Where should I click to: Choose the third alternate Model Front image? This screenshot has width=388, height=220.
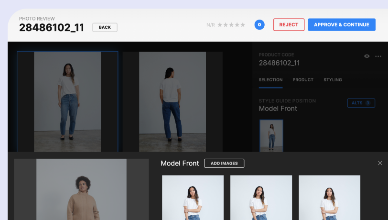(329, 198)
